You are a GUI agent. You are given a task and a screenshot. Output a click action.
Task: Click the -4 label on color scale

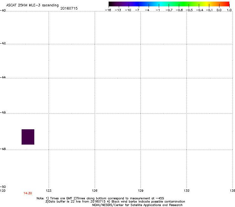tap(147, 10)
